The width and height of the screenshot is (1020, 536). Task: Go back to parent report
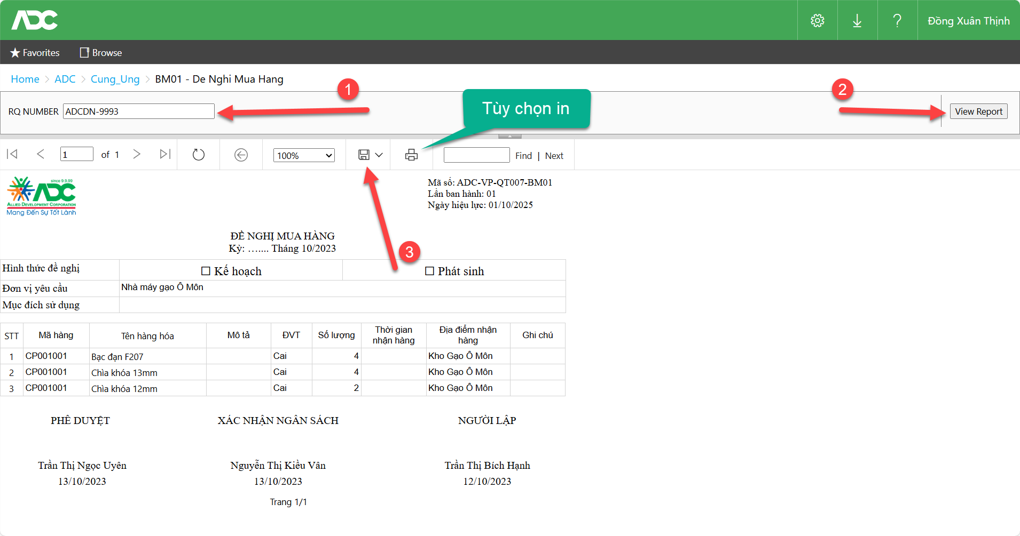click(241, 155)
